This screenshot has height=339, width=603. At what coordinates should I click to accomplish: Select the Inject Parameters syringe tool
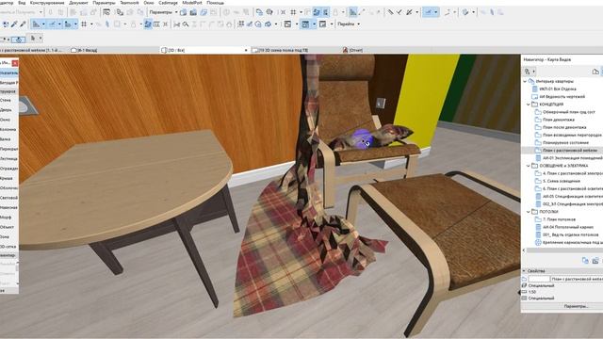(x=23, y=24)
